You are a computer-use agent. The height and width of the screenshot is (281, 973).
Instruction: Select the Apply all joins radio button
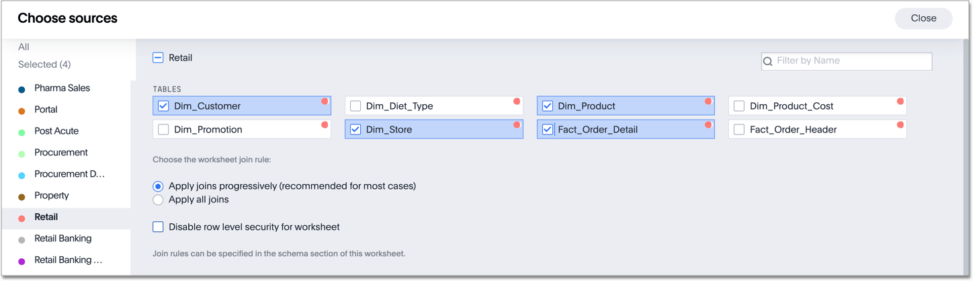158,200
